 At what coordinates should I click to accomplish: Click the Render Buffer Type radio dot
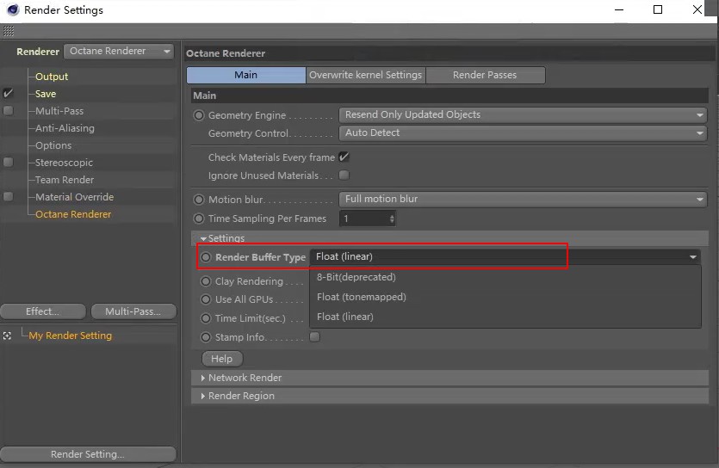[x=206, y=257]
